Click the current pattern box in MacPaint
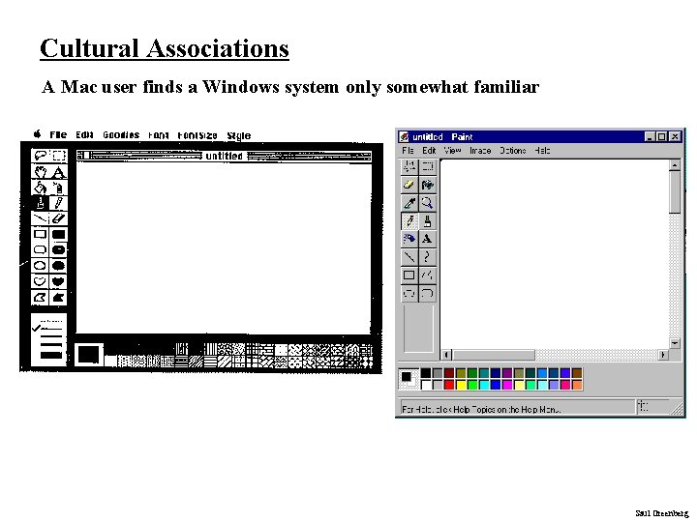This screenshot has width=697, height=522. tap(88, 354)
